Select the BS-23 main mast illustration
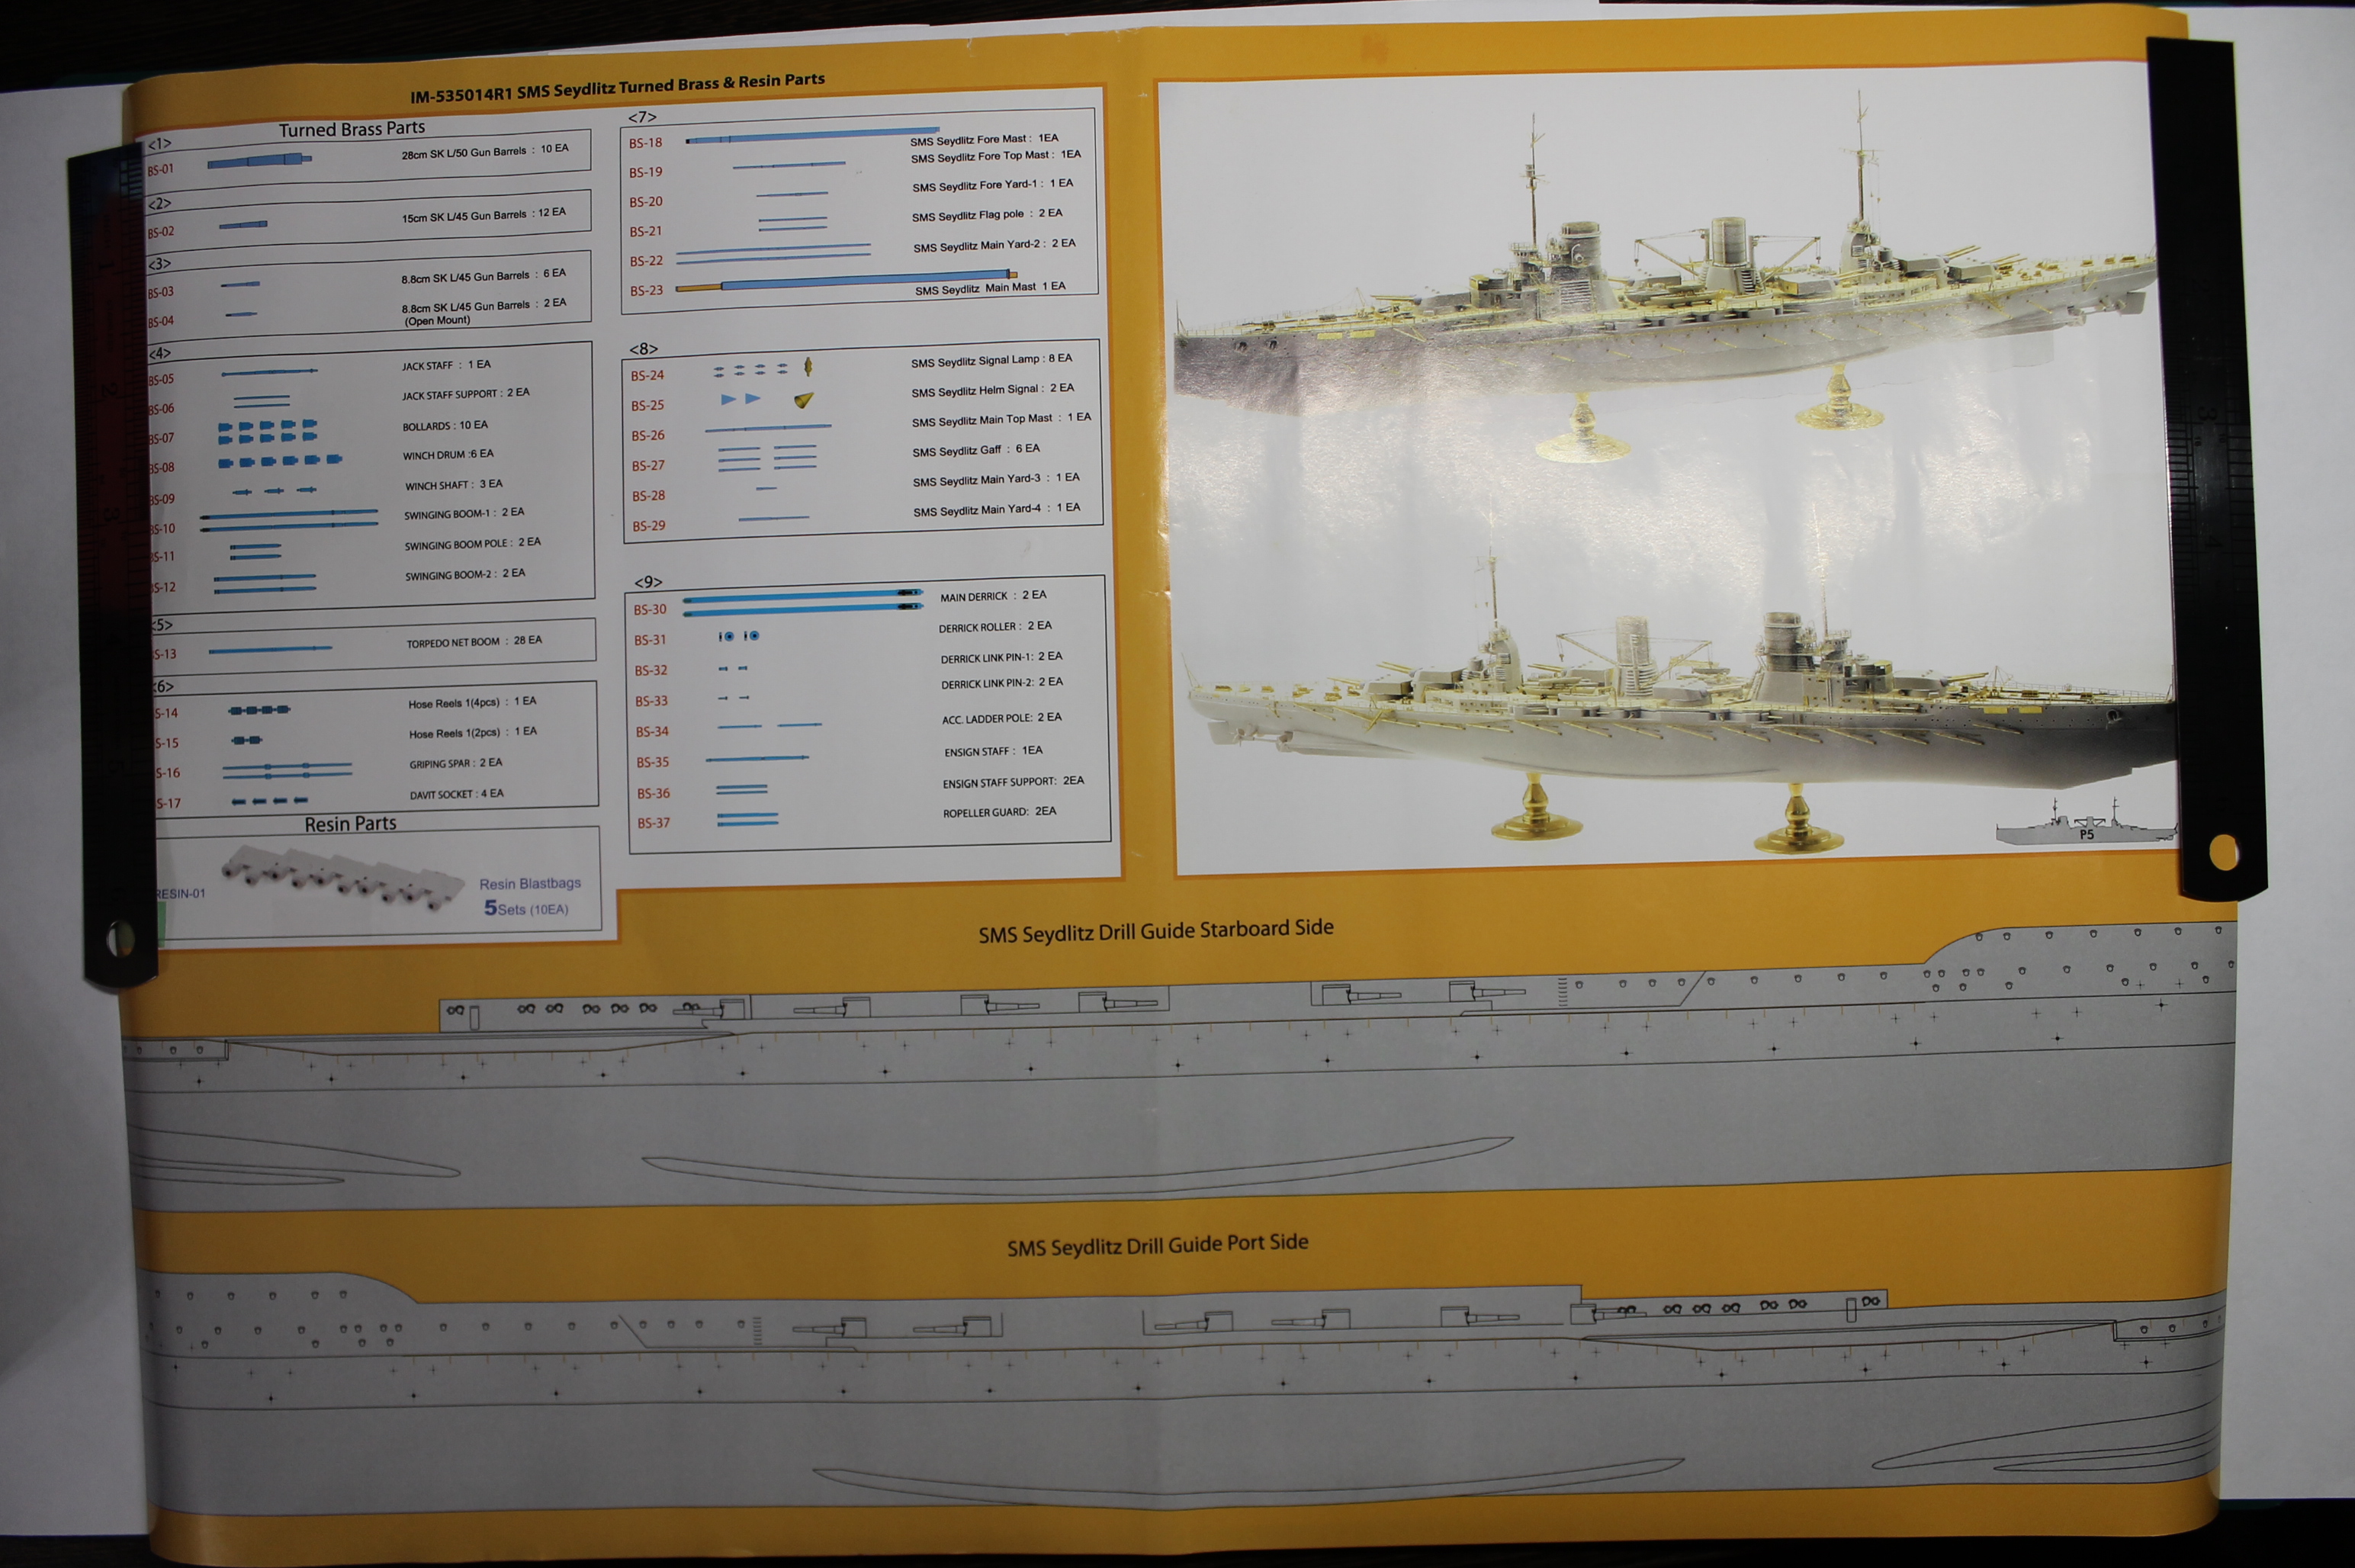The height and width of the screenshot is (1568, 2355). tap(846, 282)
